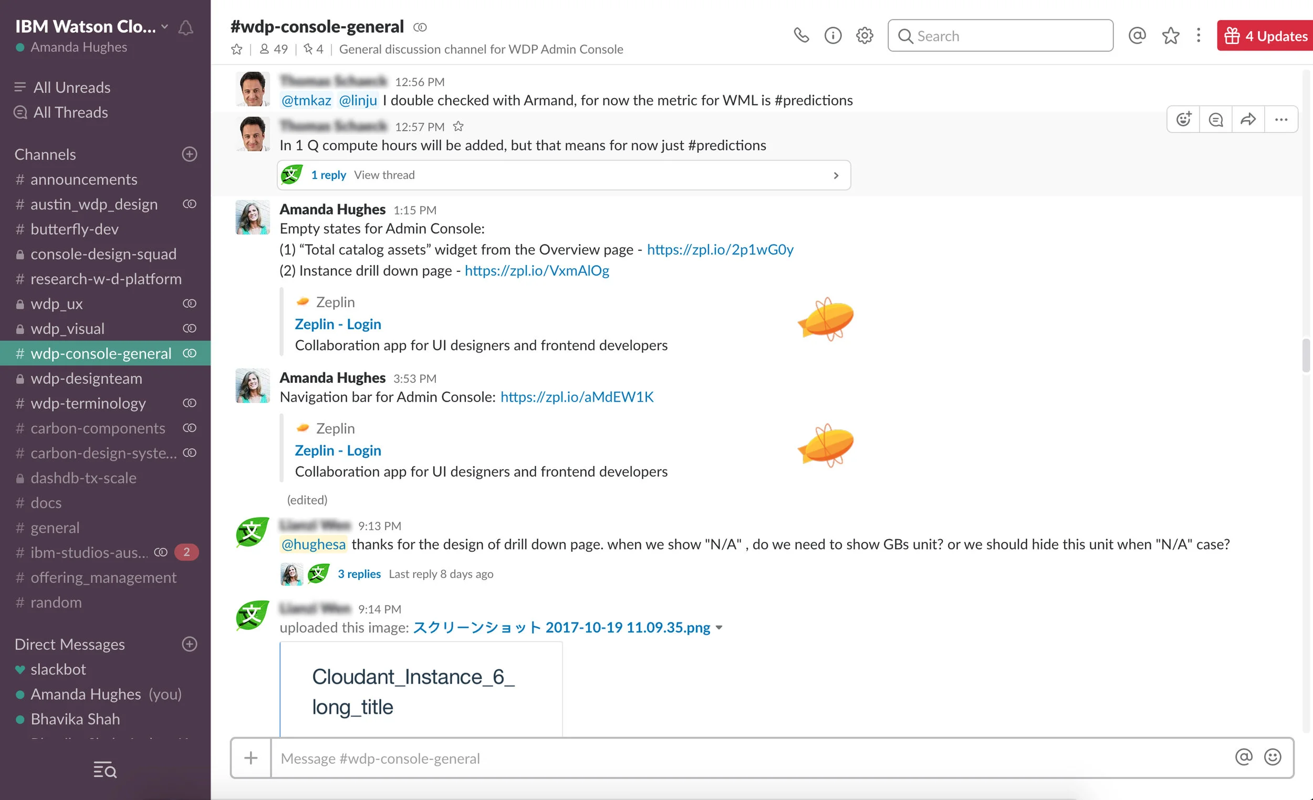Open IBM Watson workspace menu
Screen dimensions: 1313x800
click(91, 26)
